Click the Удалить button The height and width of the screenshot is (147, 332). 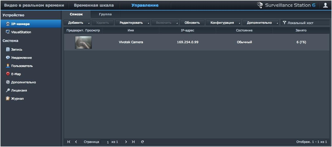point(103,23)
